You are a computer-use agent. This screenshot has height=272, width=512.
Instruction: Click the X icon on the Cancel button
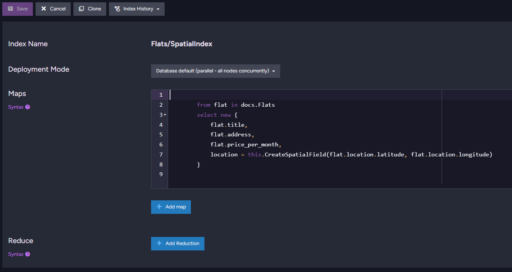44,9
